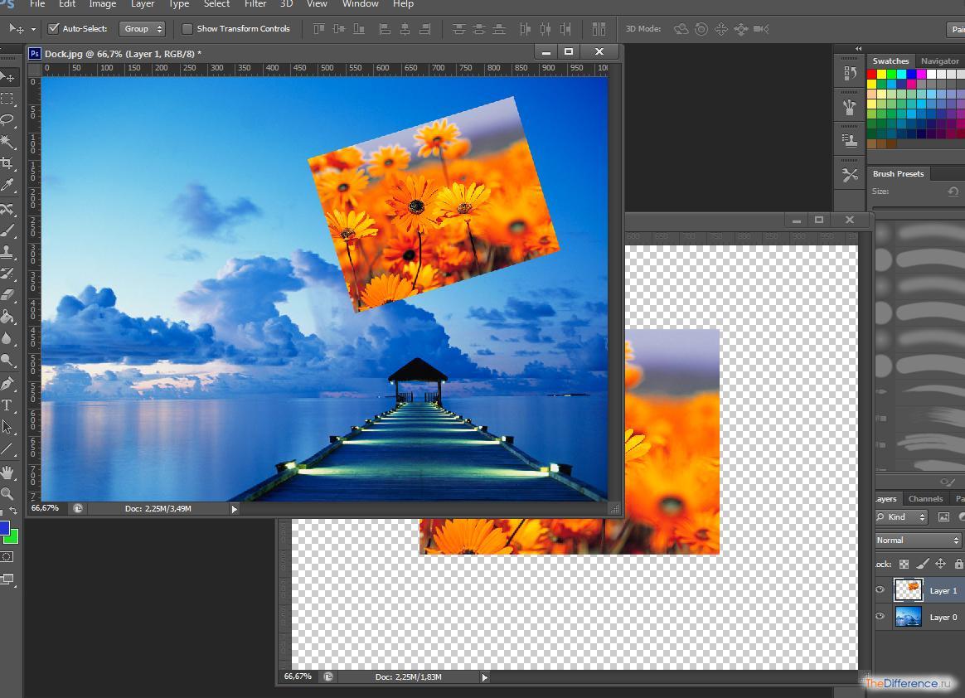
Task: Select the Pen tool
Action: 10,383
